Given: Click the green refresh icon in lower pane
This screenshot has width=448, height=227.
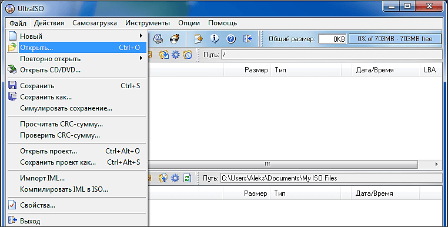Looking at the screenshot, I should pos(187,178).
